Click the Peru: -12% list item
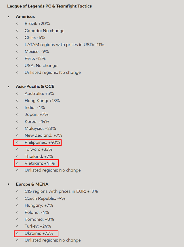 [35, 59]
